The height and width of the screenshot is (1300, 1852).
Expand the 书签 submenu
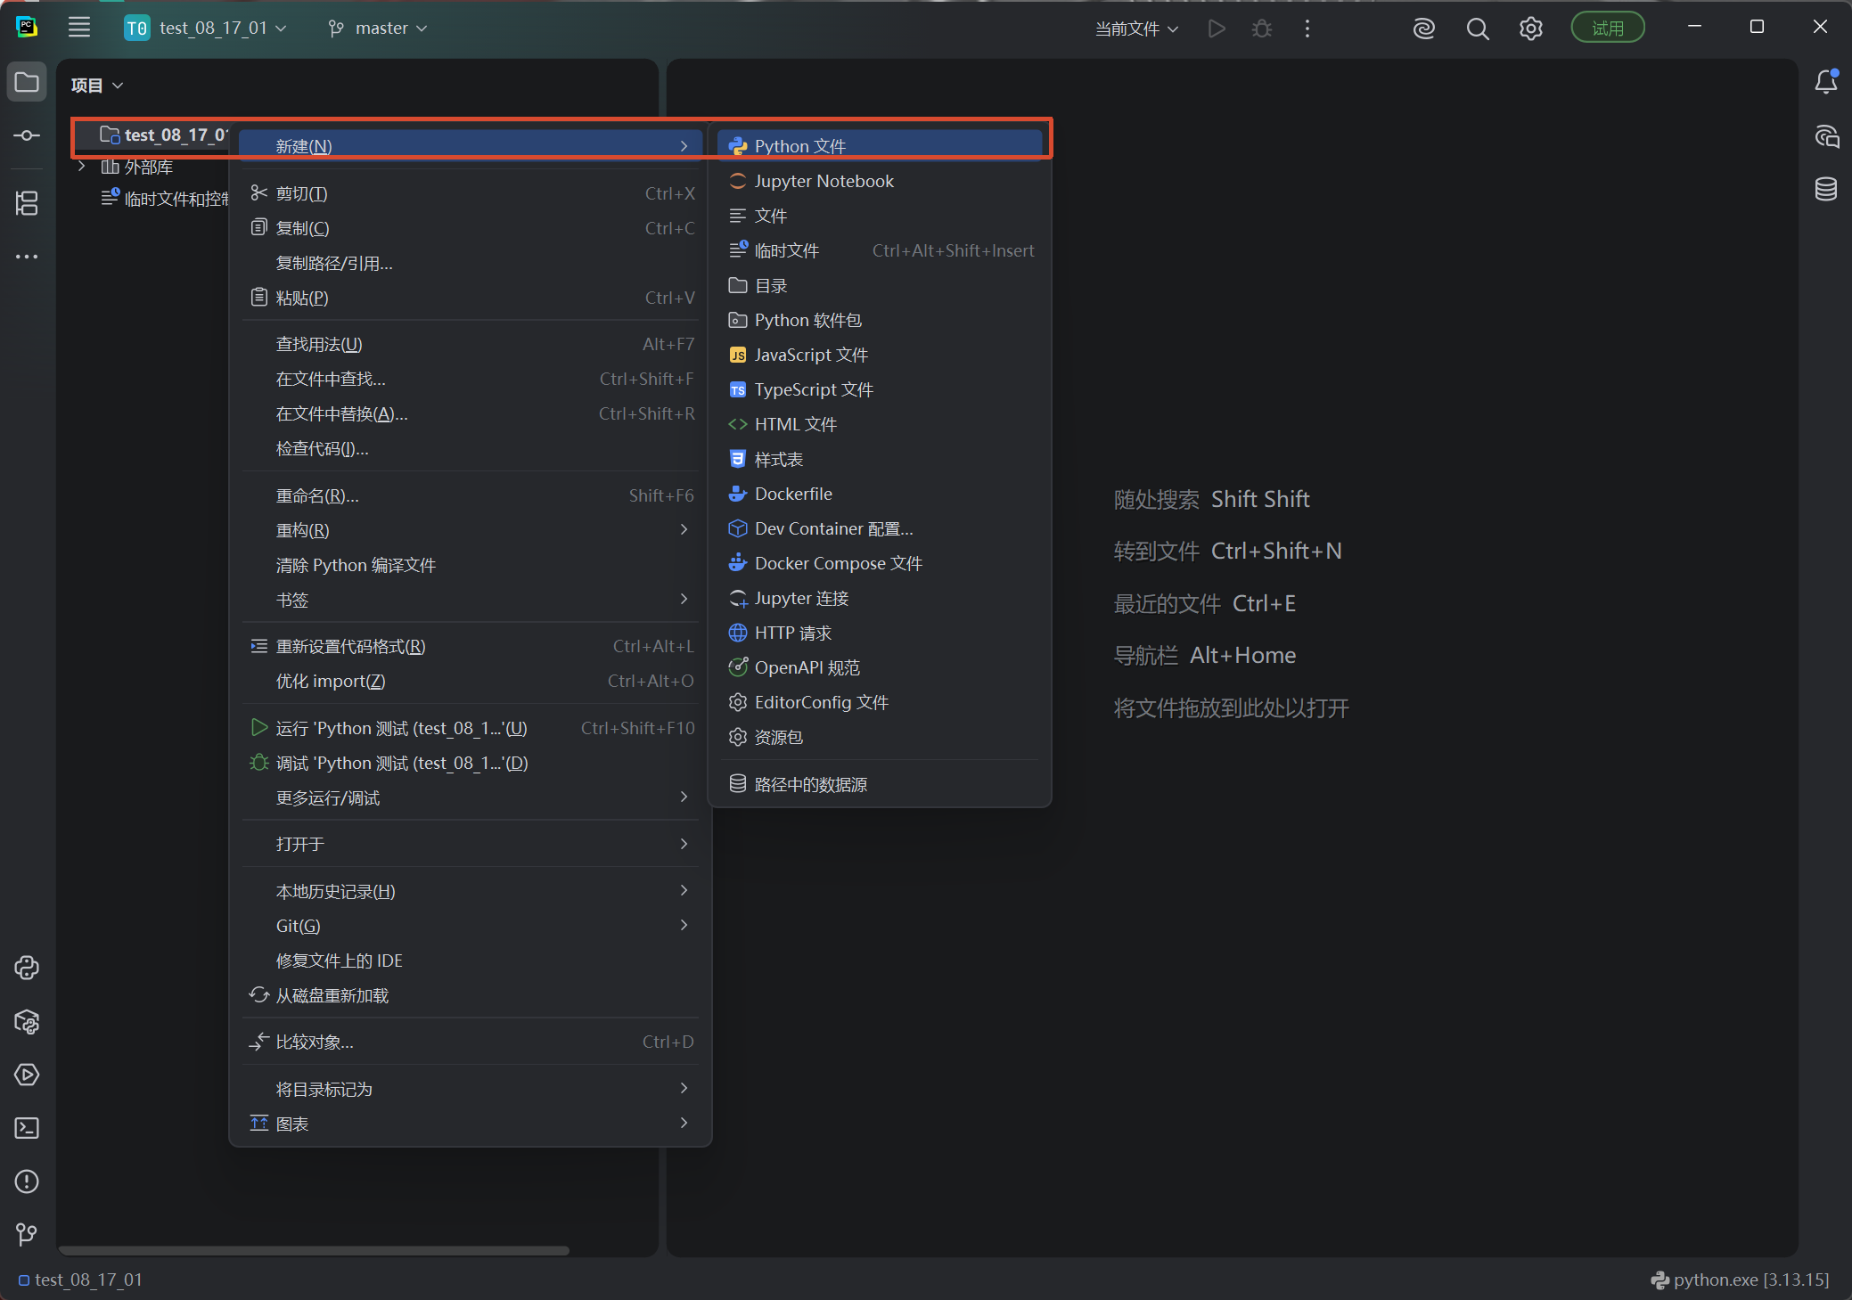point(471,600)
